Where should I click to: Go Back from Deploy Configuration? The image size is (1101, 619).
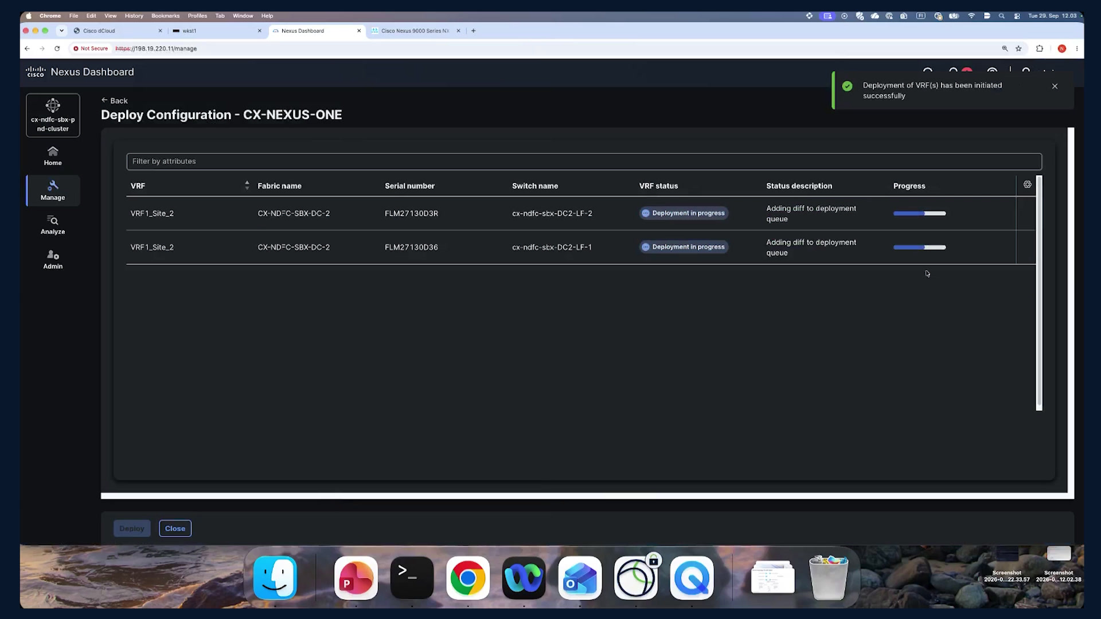click(x=115, y=101)
